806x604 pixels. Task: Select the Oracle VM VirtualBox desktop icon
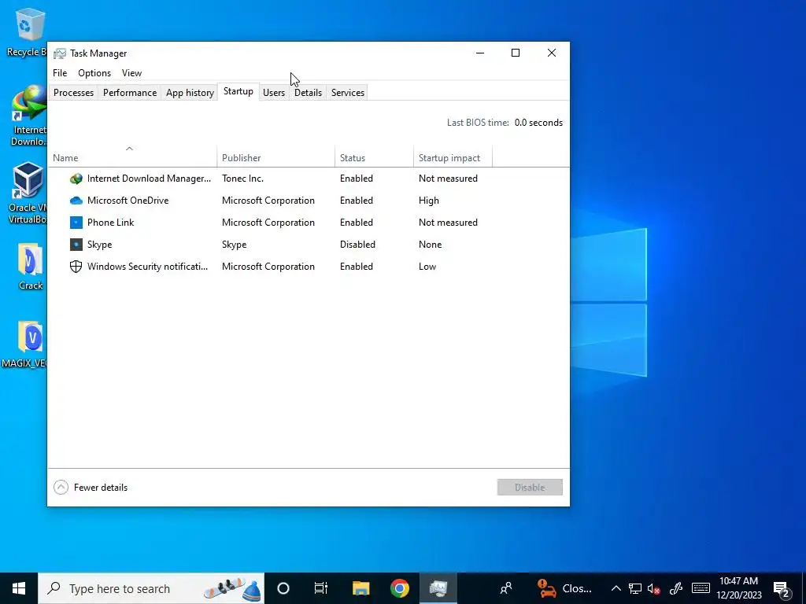point(27,193)
